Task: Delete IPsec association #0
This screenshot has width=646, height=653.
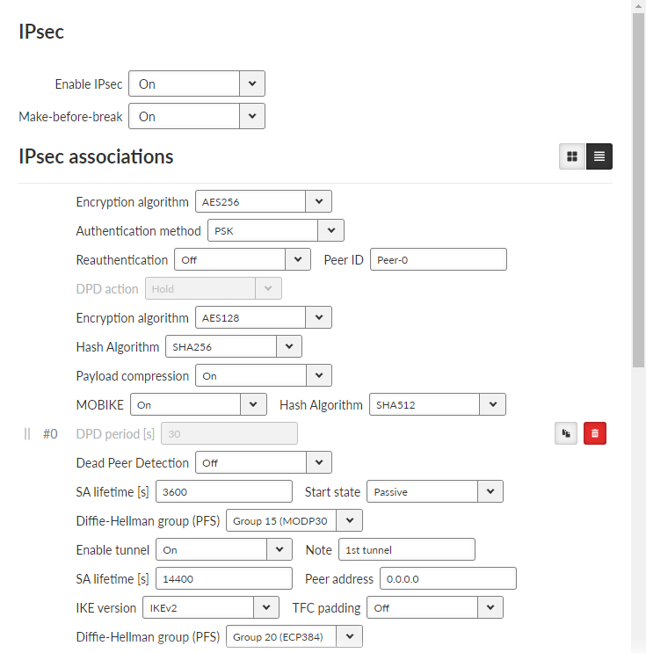Action: 595,433
